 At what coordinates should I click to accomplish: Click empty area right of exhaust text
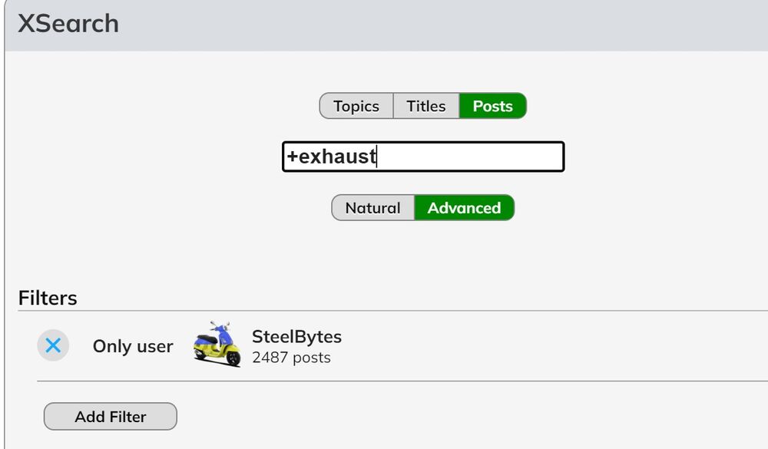470,157
